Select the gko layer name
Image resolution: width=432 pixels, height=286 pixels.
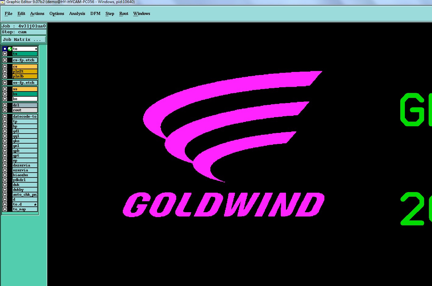click(25, 141)
